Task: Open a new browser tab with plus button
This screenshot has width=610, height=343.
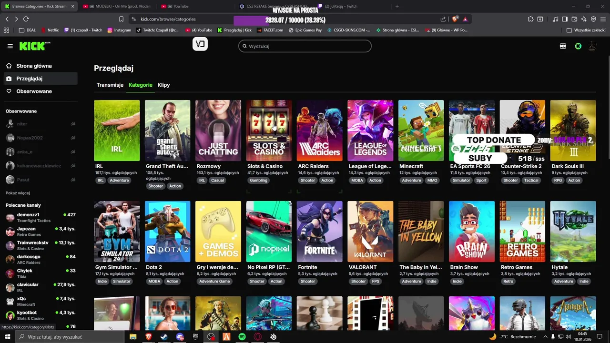Action: tap(397, 6)
